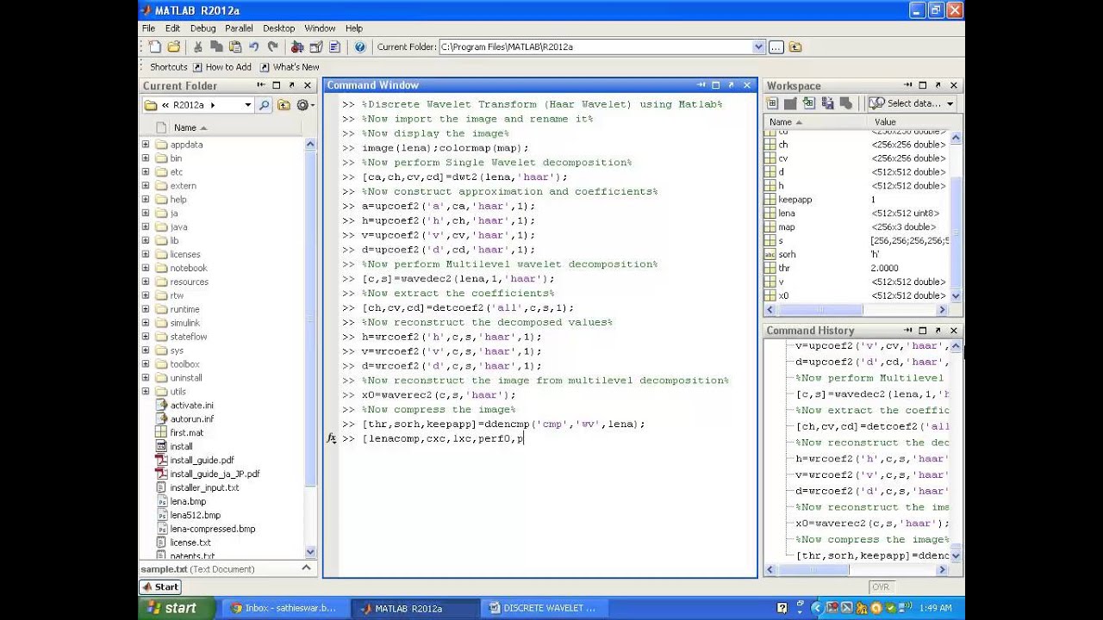Close the Current Folder panel
The height and width of the screenshot is (620, 1103).
(x=308, y=85)
